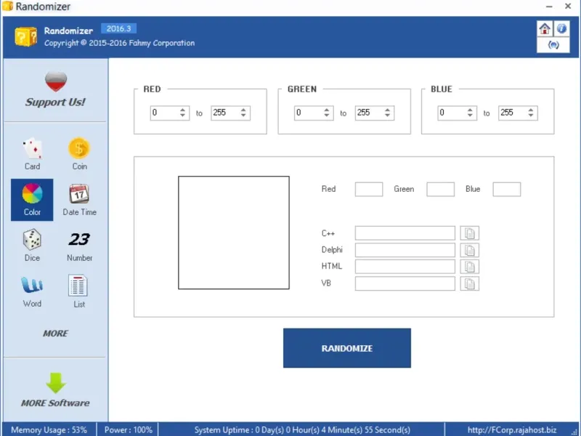Select the Color tab in sidebar

pos(32,200)
